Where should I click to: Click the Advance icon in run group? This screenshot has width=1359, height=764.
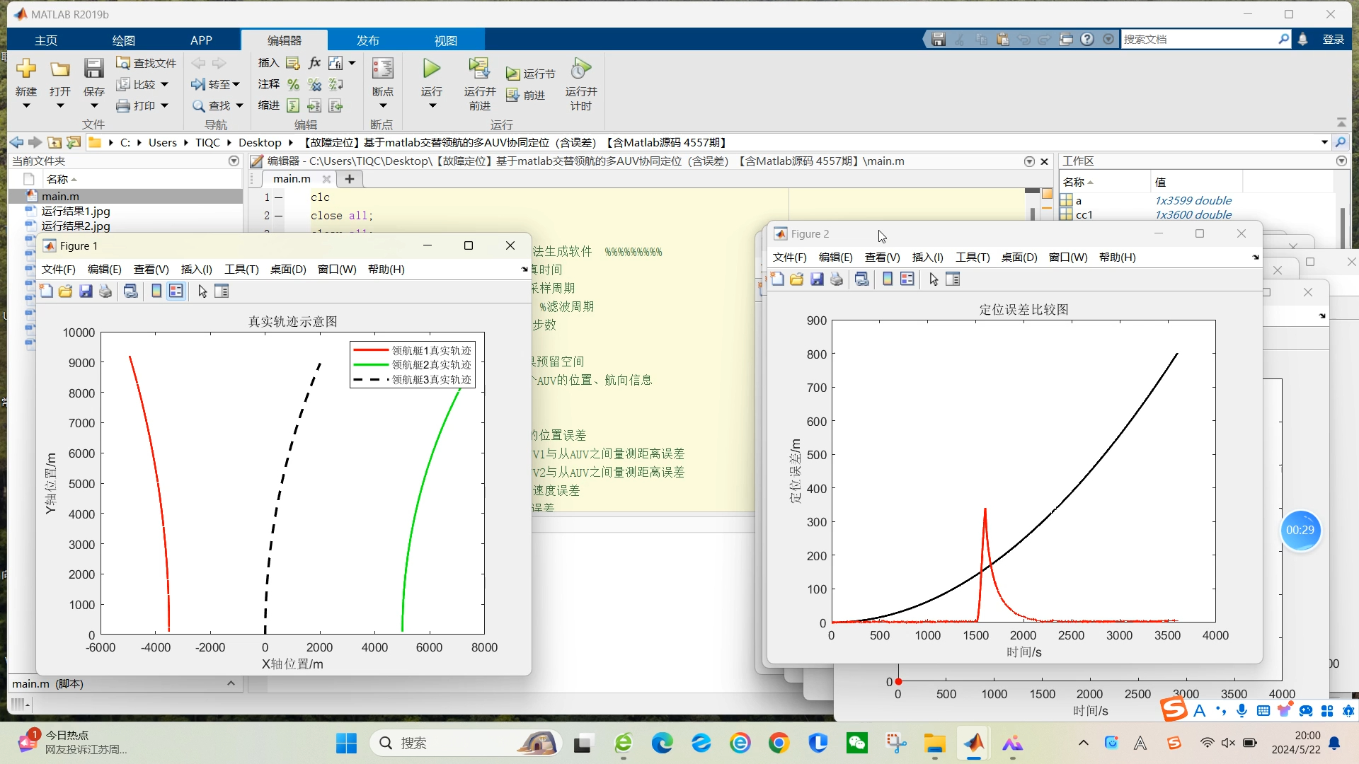click(x=513, y=95)
